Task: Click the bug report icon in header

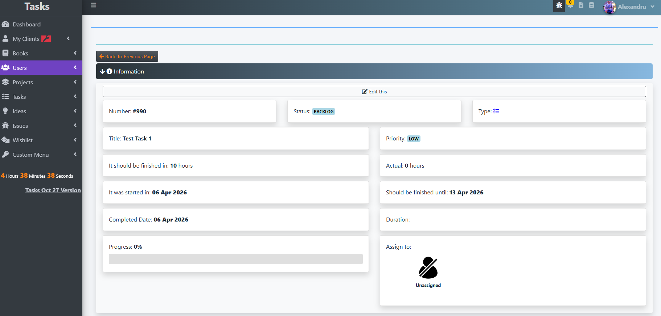Action: (x=559, y=5)
